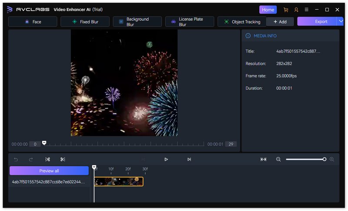
Task: Click the Preview all button
Action: [49, 171]
